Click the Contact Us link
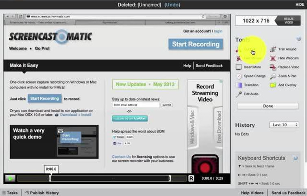This screenshot has width=307, height=196. (121, 157)
